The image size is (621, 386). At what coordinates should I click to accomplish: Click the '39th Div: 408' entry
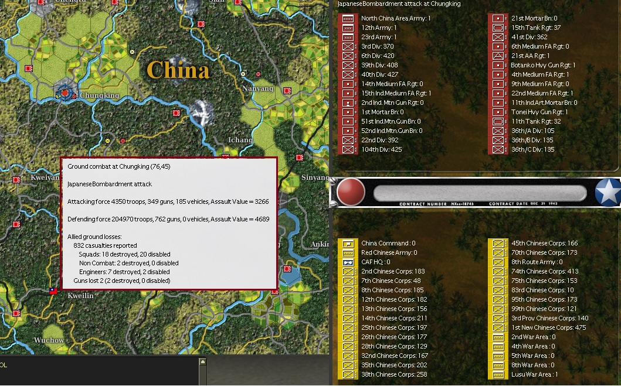[379, 65]
